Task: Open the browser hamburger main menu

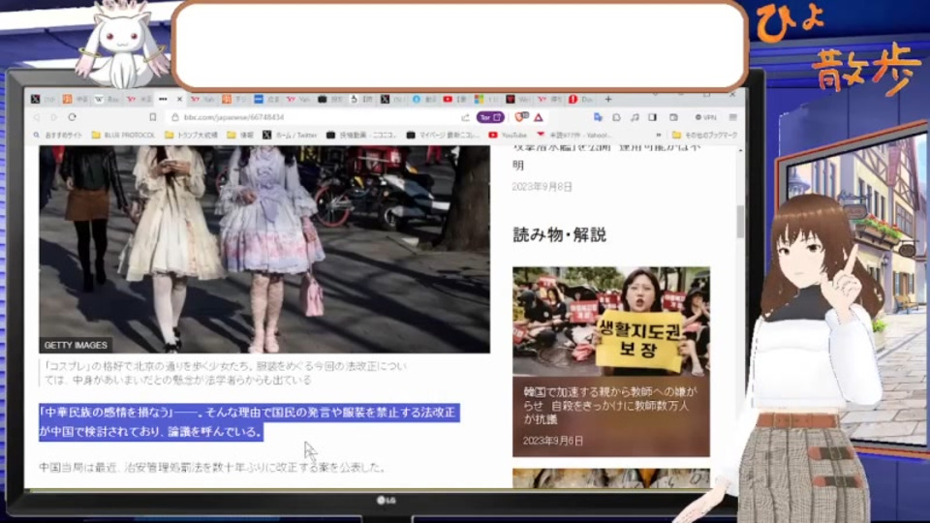Action: [x=731, y=117]
